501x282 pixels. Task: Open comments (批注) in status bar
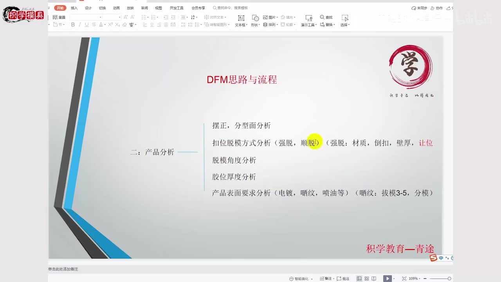tap(343, 278)
